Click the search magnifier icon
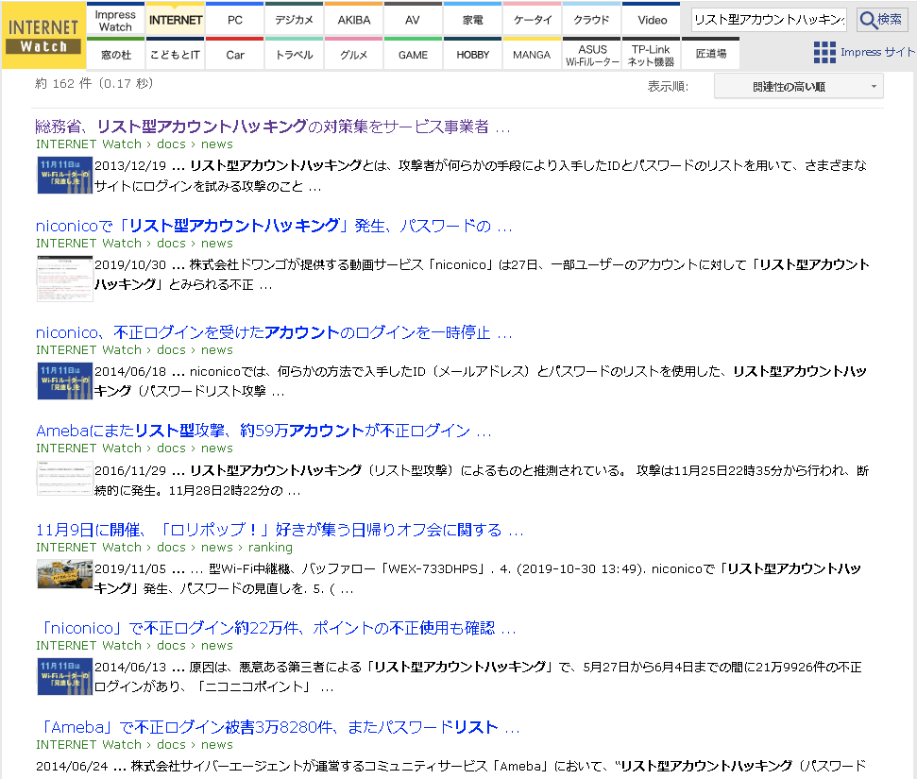This screenshot has height=779, width=917. click(881, 18)
